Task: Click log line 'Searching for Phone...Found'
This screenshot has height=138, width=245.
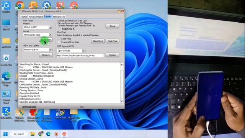Action: click(x=34, y=64)
